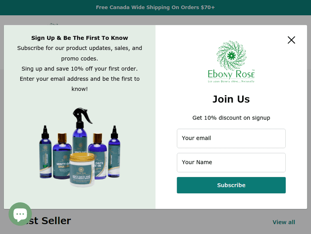Viewport: 311px width, 234px height.
Task: Click the Ebony Rose logo in popup
Action: [x=231, y=62]
